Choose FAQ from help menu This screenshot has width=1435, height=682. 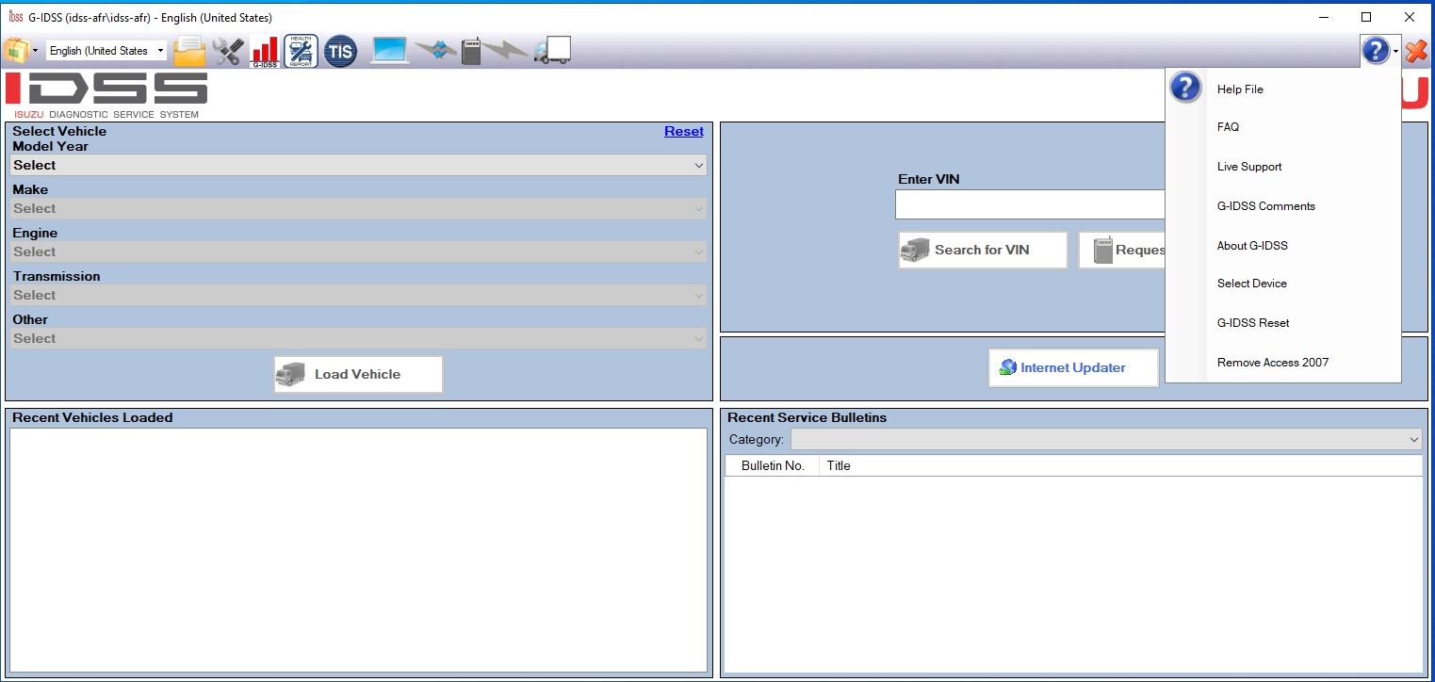1283,127
